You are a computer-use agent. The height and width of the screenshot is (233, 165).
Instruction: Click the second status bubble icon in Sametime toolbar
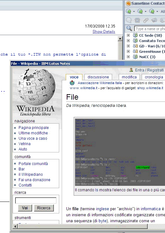click(x=140, y=11)
